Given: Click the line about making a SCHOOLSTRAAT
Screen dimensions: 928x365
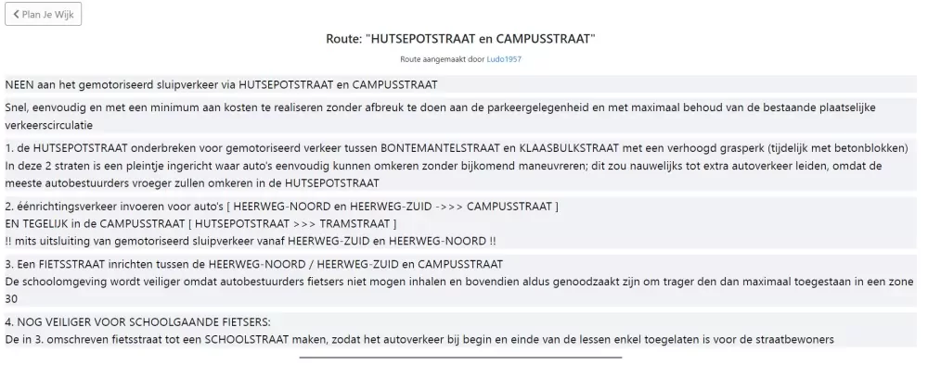Looking at the screenshot, I should click(419, 340).
